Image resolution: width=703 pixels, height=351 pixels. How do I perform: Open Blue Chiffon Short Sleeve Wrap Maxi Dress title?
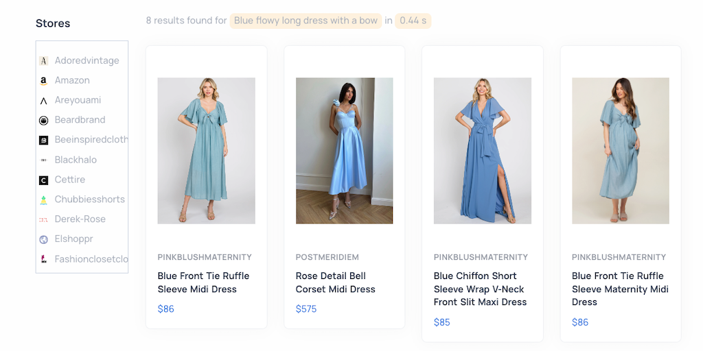pos(480,289)
